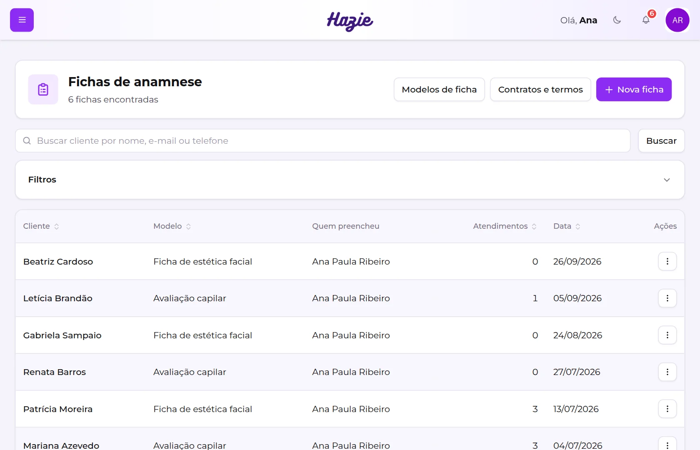Sort table by Modelo column
700x450 pixels.
(x=172, y=226)
